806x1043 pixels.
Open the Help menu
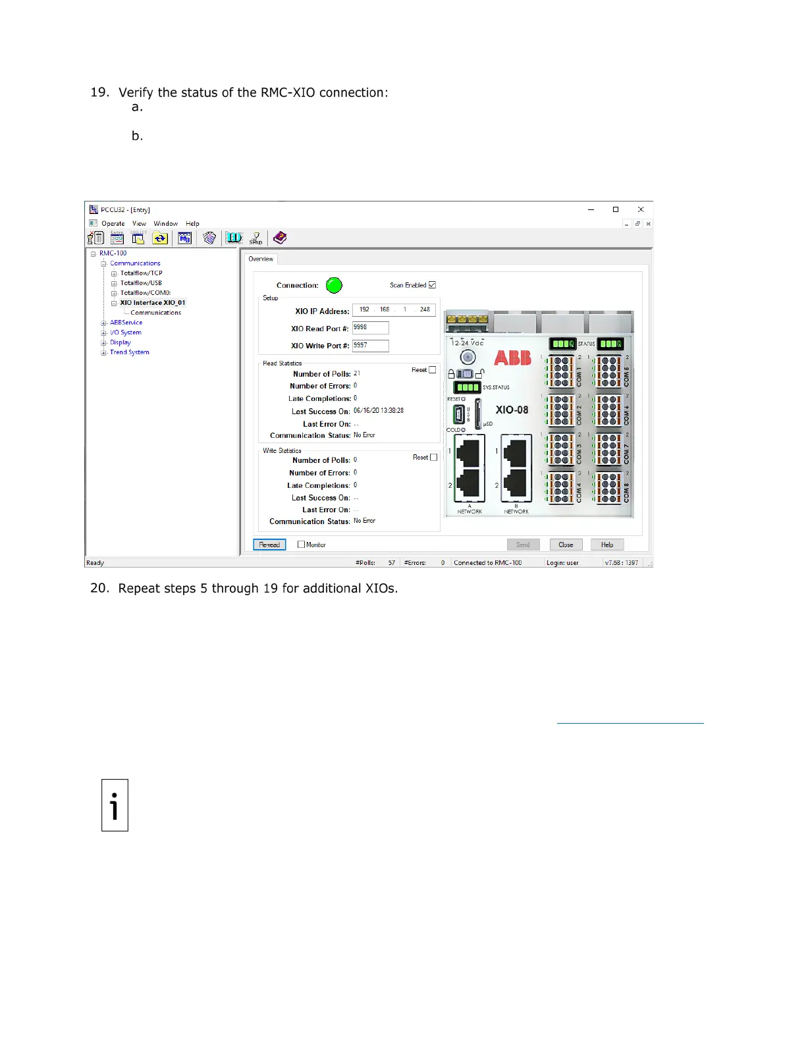(x=192, y=223)
